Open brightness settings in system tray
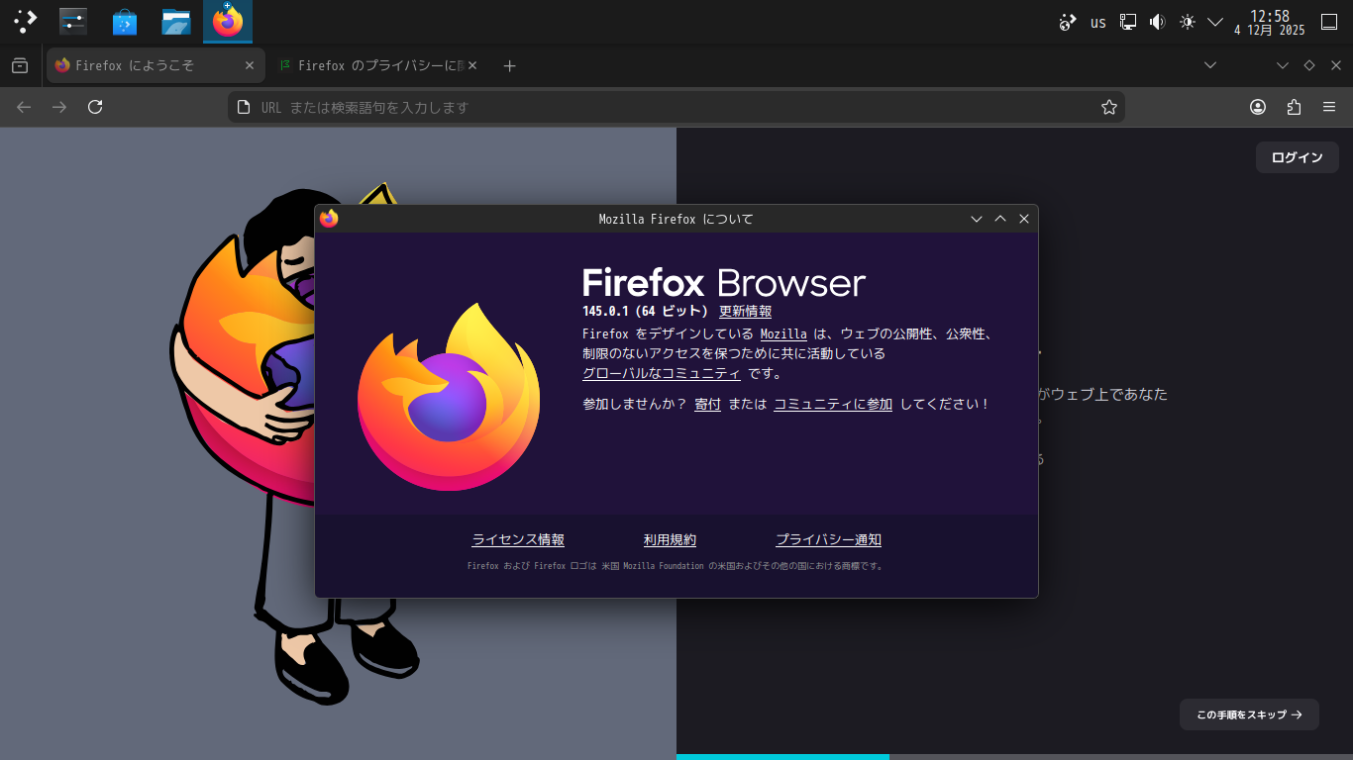The height and width of the screenshot is (760, 1353). (x=1187, y=22)
